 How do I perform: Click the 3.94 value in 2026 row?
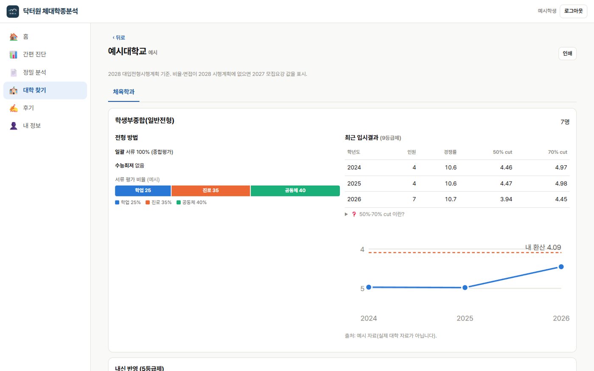coord(506,199)
